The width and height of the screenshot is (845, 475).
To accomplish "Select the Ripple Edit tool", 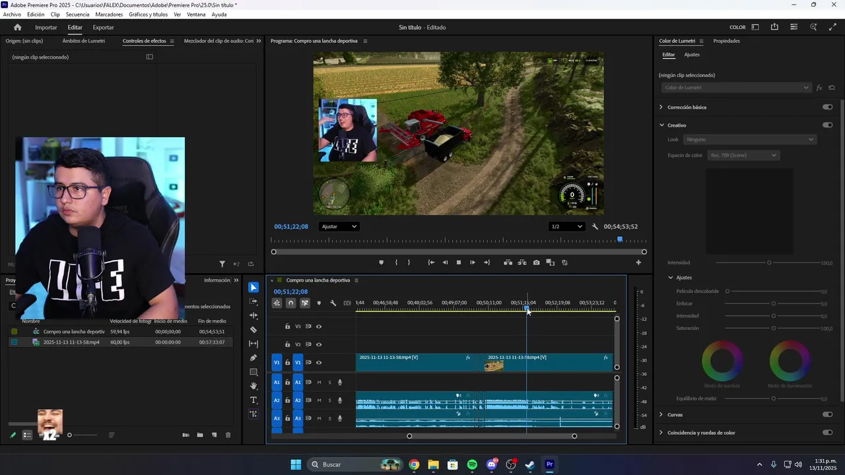I will (x=253, y=315).
